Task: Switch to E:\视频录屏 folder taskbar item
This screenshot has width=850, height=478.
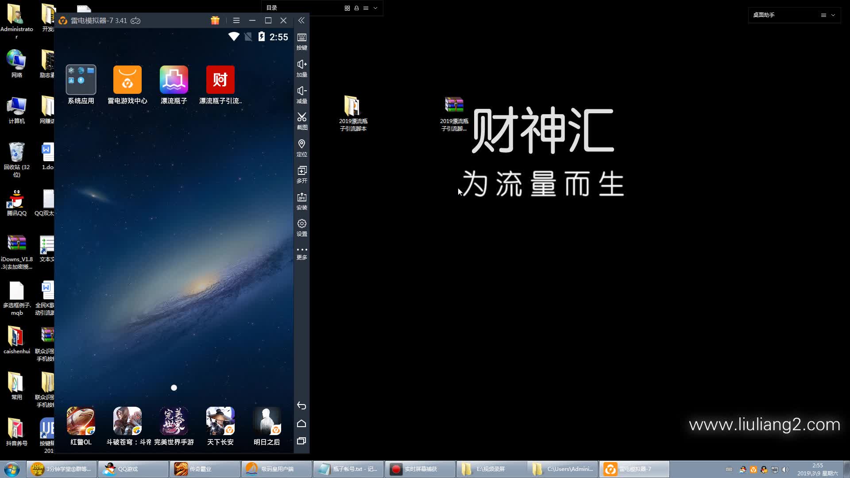Action: [492, 469]
